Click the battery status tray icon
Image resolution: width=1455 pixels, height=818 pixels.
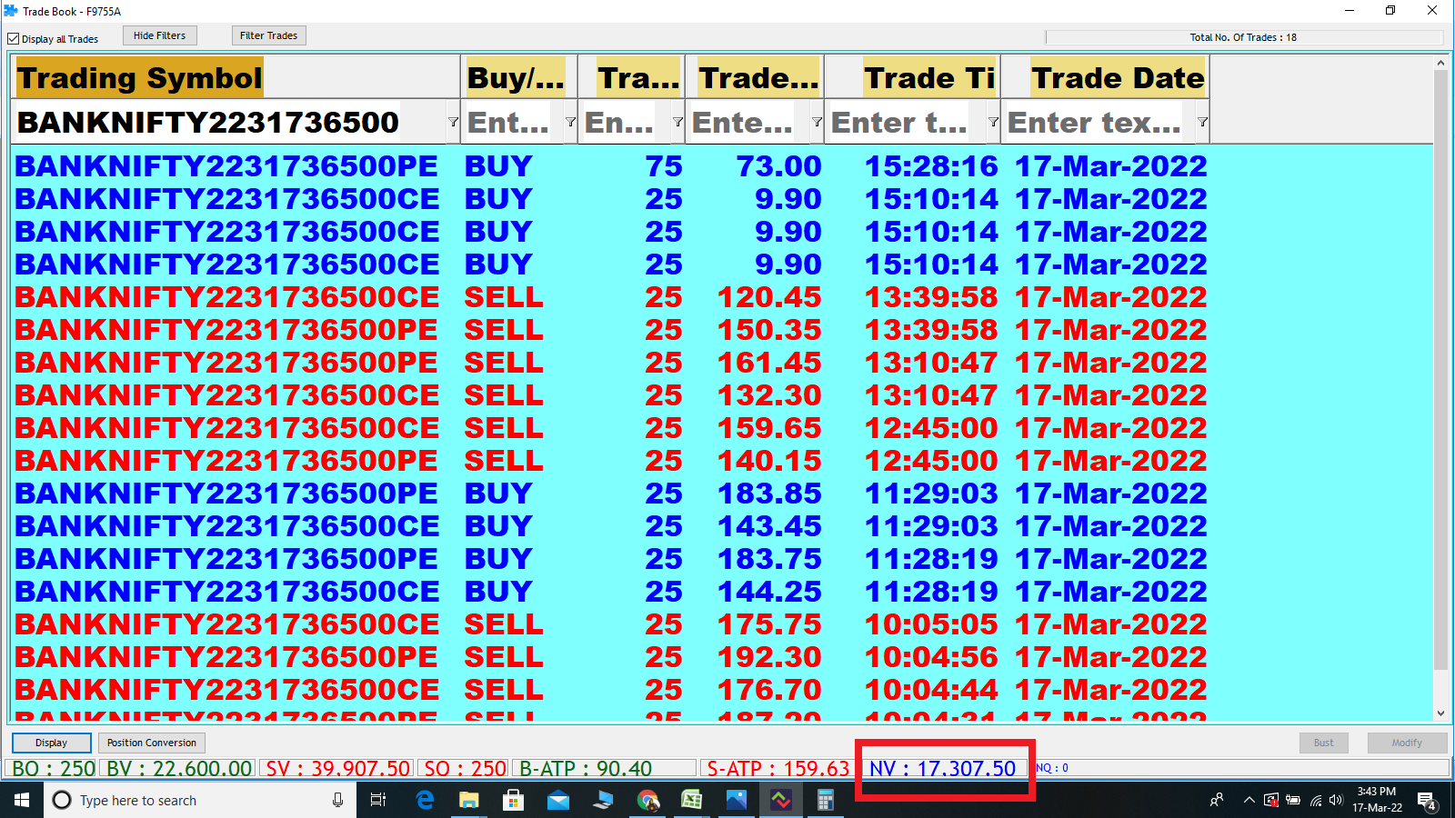tap(1292, 800)
